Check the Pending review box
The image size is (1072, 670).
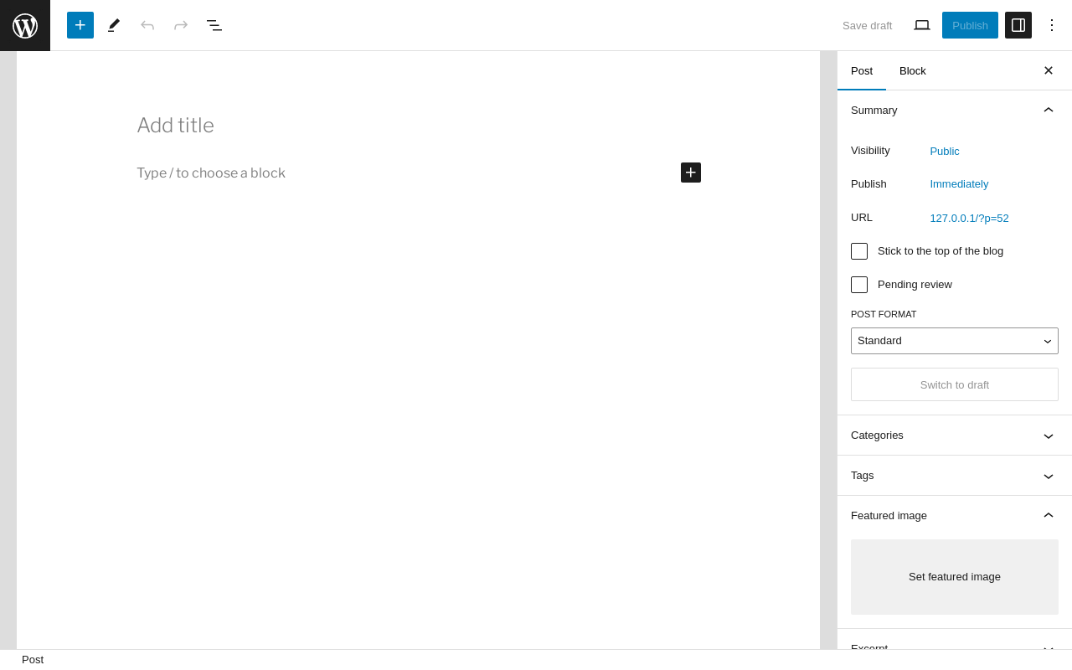859,285
